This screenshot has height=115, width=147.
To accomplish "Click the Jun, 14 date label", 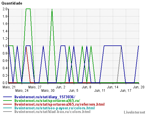I will (113, 87).
